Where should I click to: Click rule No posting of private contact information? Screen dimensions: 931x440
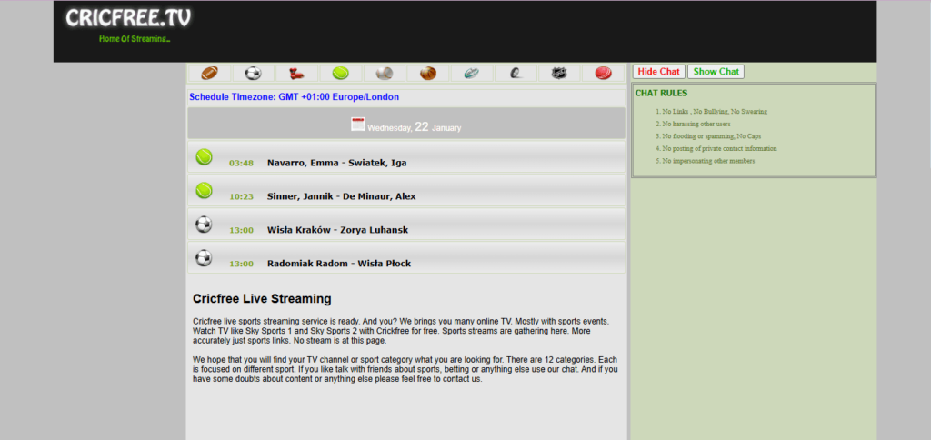click(x=720, y=148)
